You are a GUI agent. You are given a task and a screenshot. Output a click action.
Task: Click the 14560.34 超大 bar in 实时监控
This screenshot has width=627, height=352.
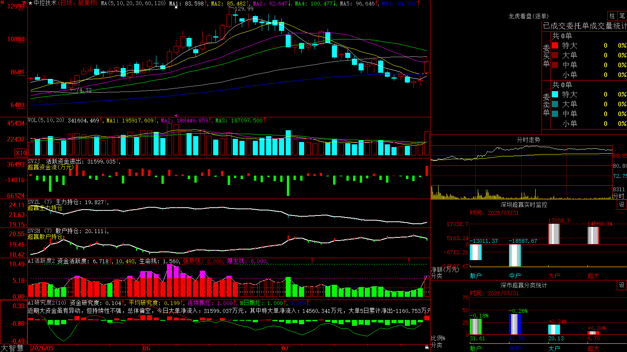[x=593, y=236]
